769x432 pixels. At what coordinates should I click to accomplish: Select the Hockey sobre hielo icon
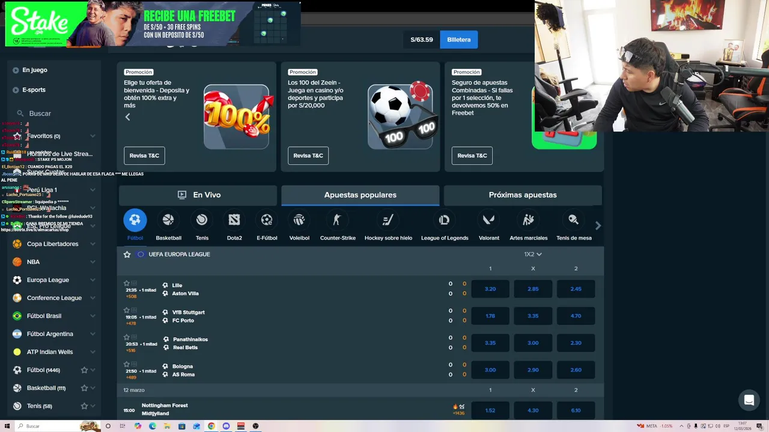[x=388, y=220]
